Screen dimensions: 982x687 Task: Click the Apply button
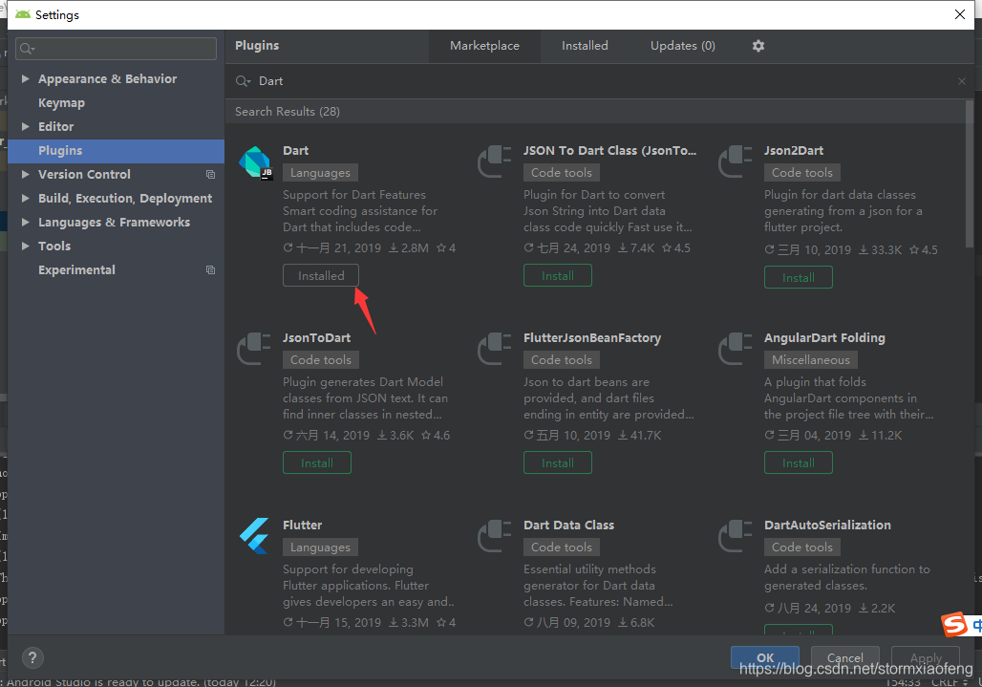tap(926, 657)
